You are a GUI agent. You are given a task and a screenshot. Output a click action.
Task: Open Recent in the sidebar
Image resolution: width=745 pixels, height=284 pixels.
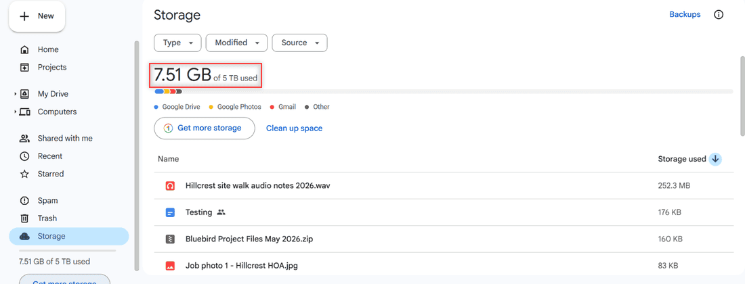click(50, 156)
